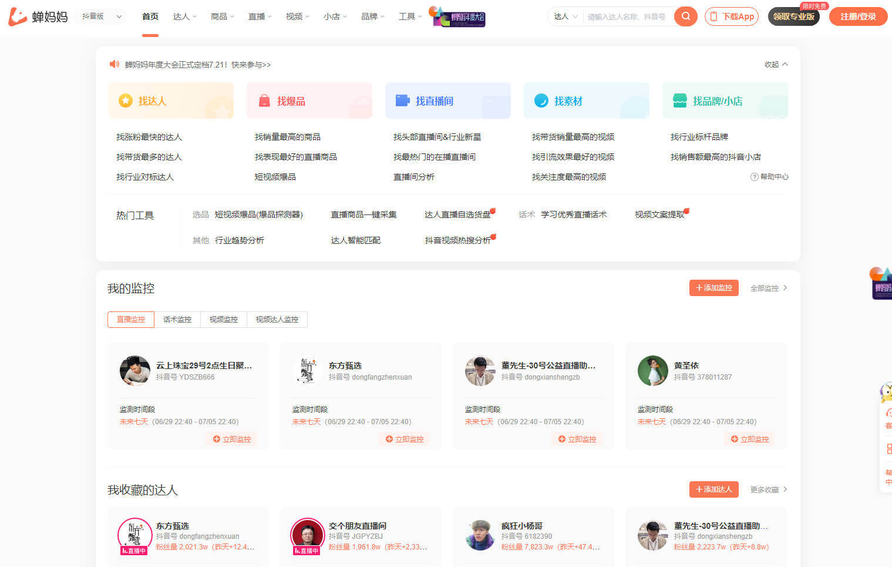This screenshot has width=892, height=567.
Task: Open the 直播 menu in navigation bar
Action: click(260, 16)
